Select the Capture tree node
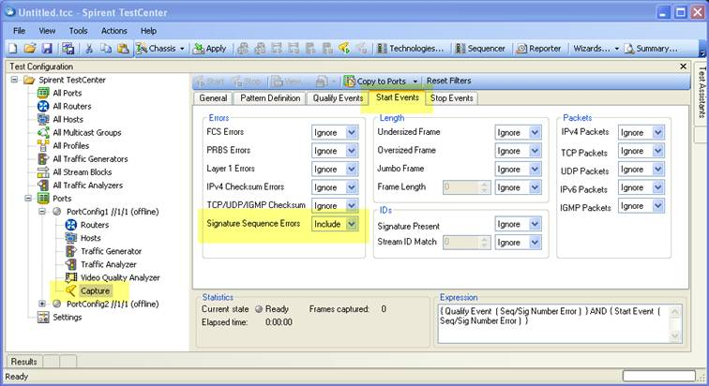Image resolution: width=709 pixels, height=386 pixels. 95,290
